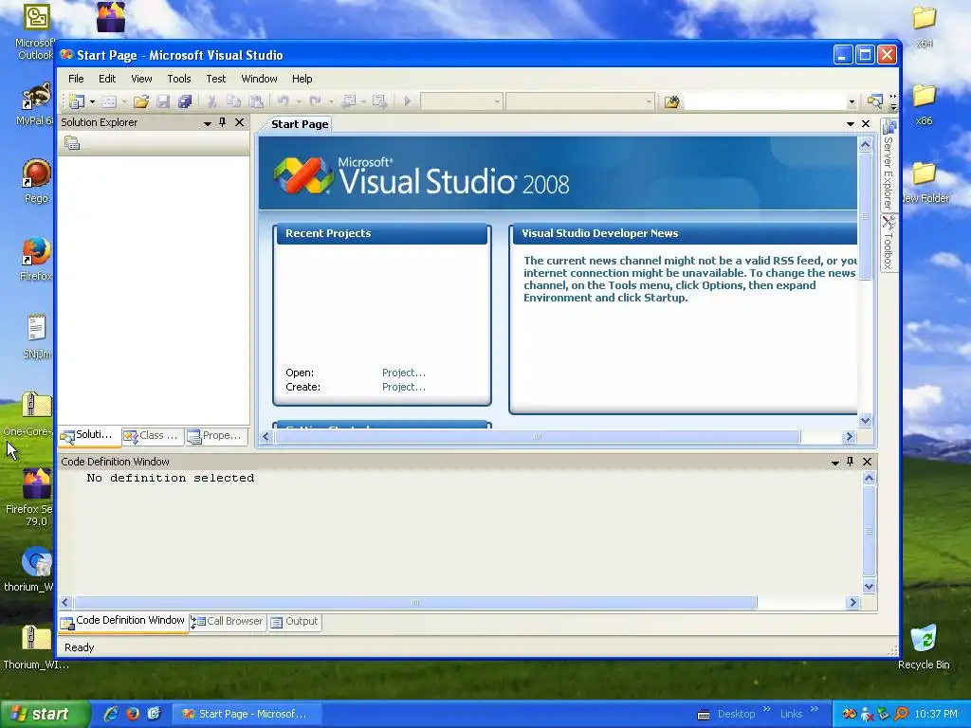Switch to the Properties tab
Image resolution: width=971 pixels, height=728 pixels.
coord(215,436)
